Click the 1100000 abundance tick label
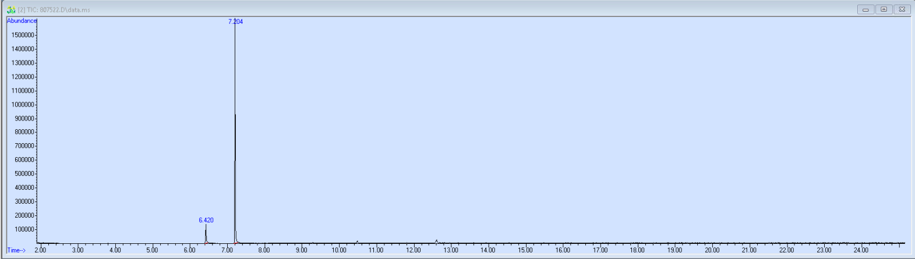915x259 pixels. [23, 91]
